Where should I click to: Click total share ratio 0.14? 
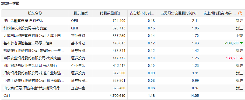click(x=151, y=36)
